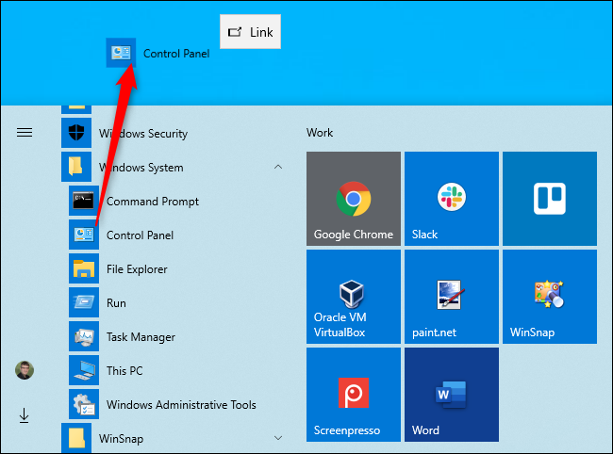The width and height of the screenshot is (613, 454).
Task: Open Command Prompt from the app list
Action: point(153,202)
